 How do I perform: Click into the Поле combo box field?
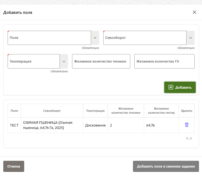(49, 38)
